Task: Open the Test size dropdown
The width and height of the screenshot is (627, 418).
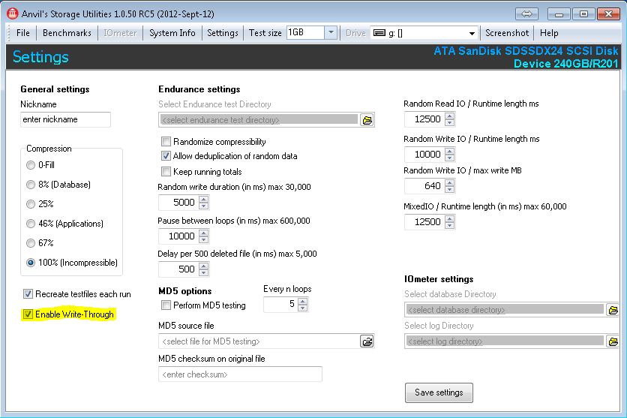Action: coord(331,33)
